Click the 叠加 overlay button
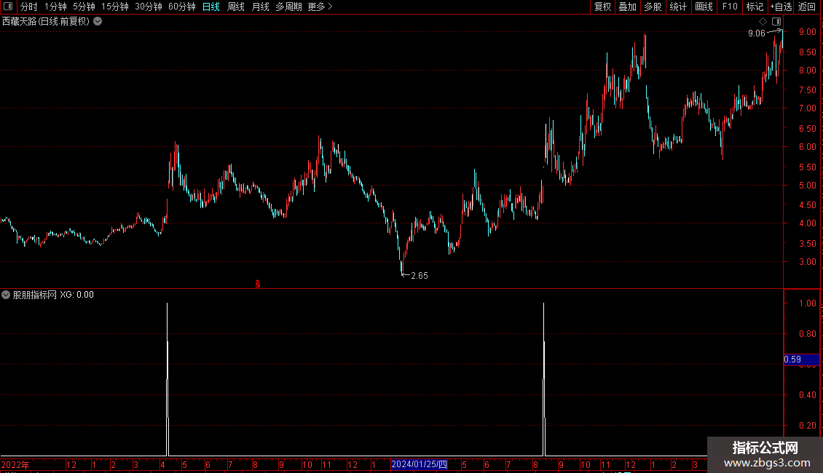The height and width of the screenshot is (473, 823). click(627, 7)
